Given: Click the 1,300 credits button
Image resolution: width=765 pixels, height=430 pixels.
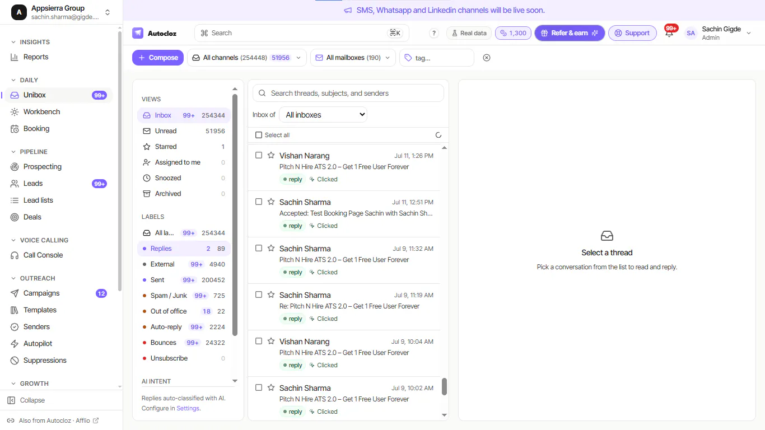Looking at the screenshot, I should [x=513, y=33].
